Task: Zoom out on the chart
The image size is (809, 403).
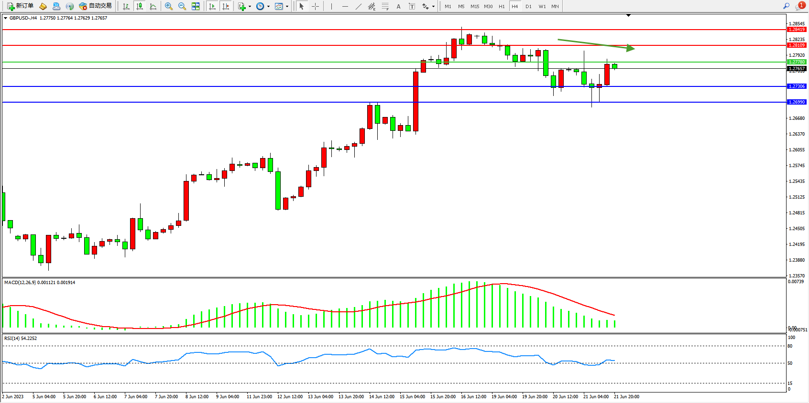Action: [x=182, y=6]
